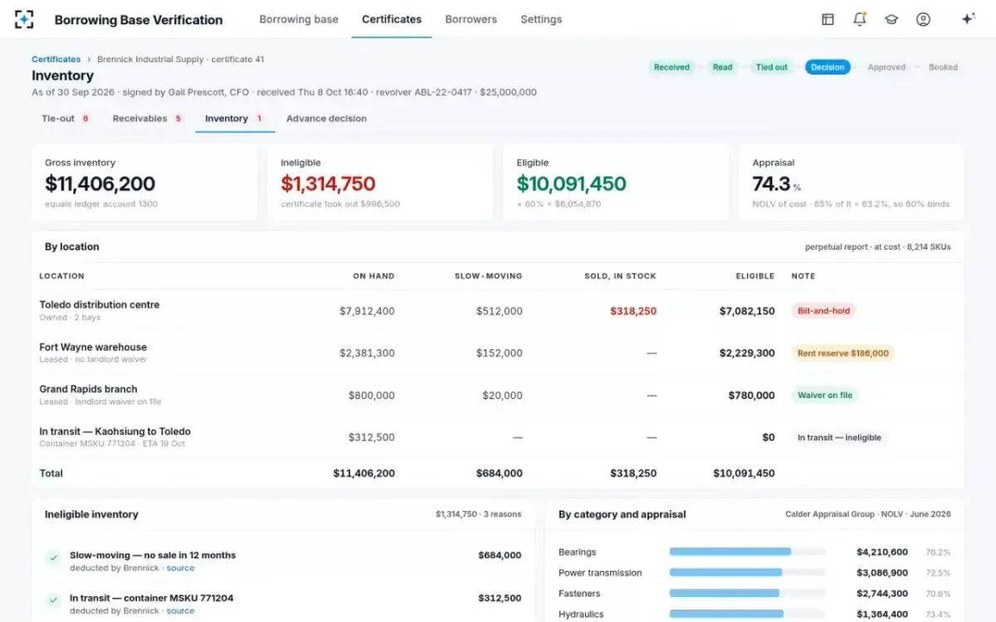Select the Decision status step
Viewport: 996px width, 622px height.
click(x=828, y=67)
